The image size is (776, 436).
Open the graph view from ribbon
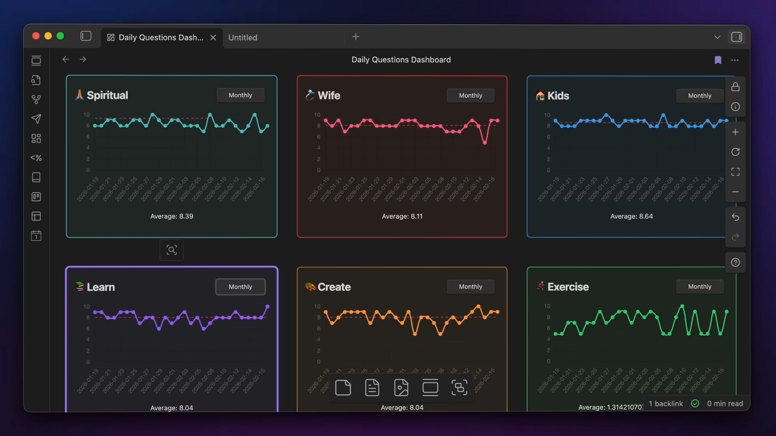36,99
